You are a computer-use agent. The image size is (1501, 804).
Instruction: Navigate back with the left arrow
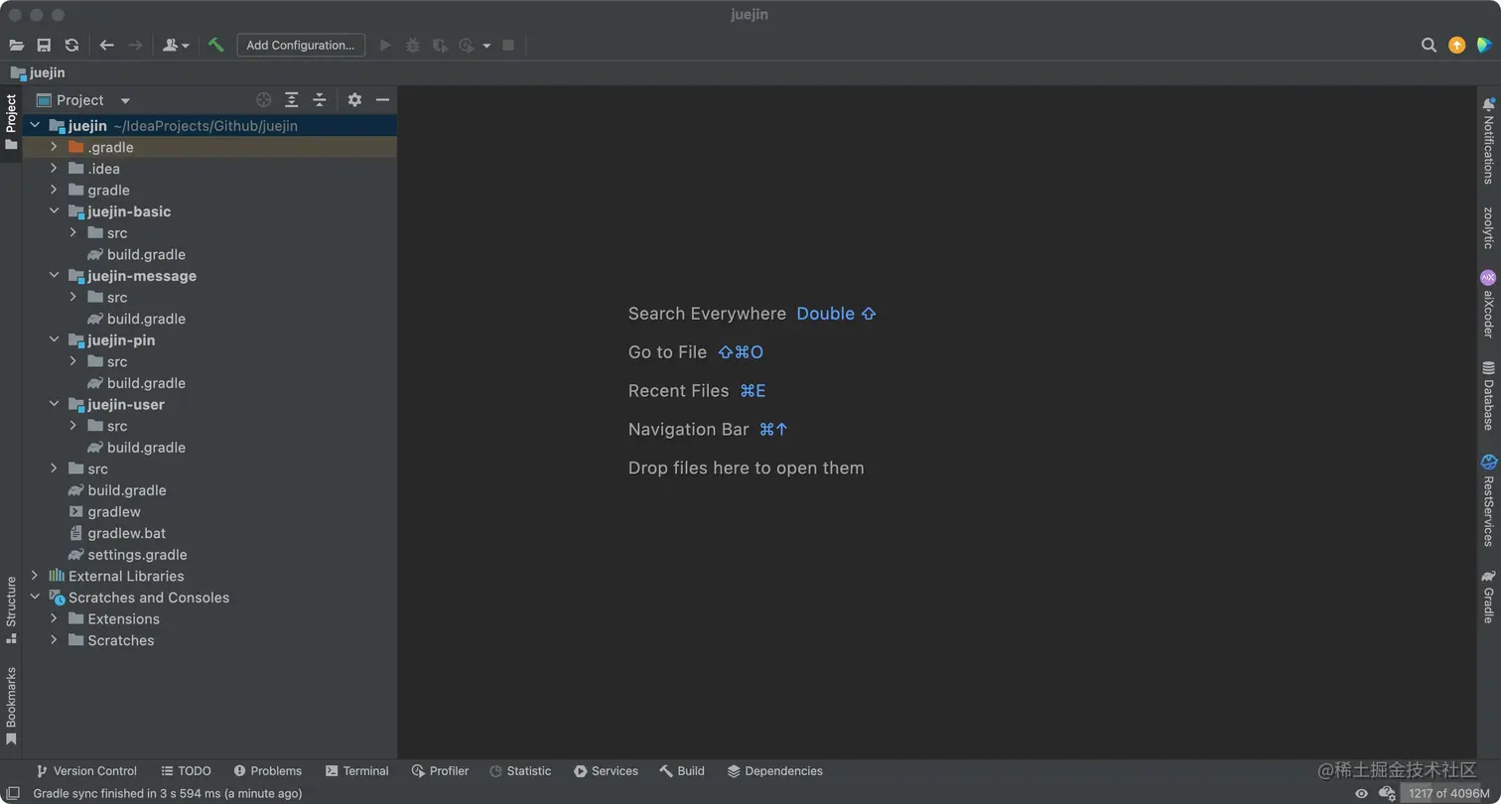(x=107, y=45)
